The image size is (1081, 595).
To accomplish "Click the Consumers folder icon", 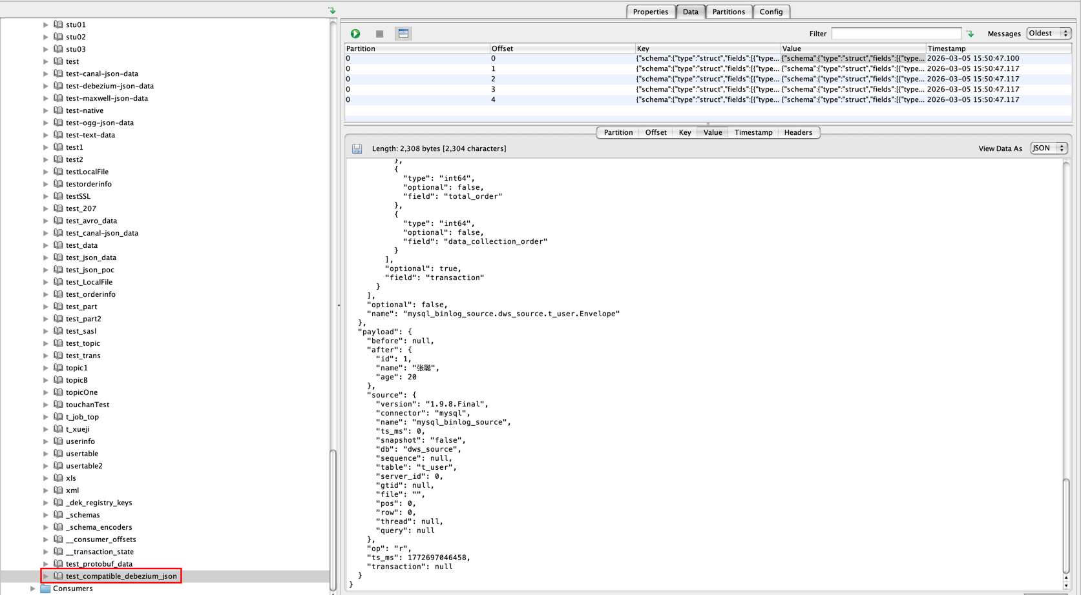I will (45, 589).
